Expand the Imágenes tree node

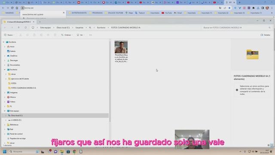click(x=5, y=93)
